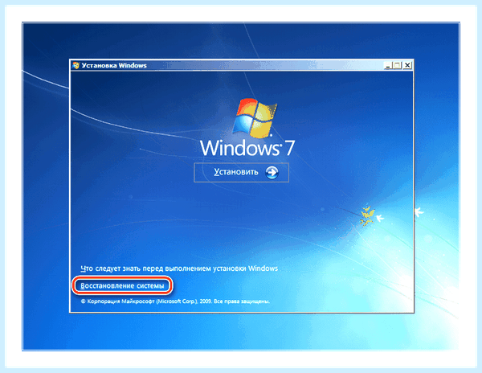
Task: Click the maximize button in title bar
Action: (397, 65)
